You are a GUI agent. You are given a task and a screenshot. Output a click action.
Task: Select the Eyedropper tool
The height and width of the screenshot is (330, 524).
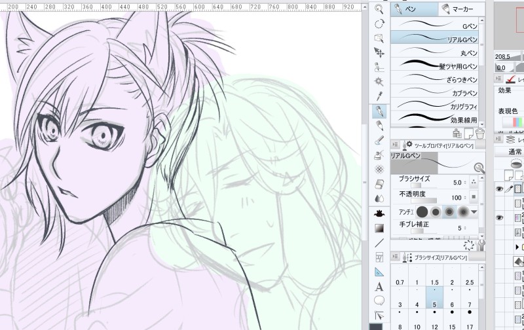coord(379,96)
